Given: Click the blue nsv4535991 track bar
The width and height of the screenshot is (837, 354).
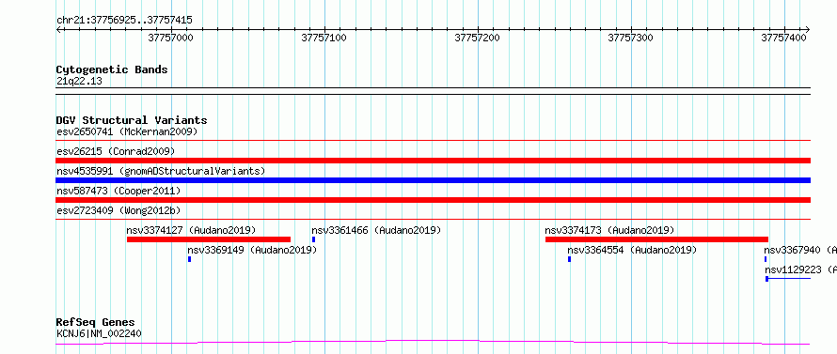Looking at the screenshot, I should (x=433, y=180).
